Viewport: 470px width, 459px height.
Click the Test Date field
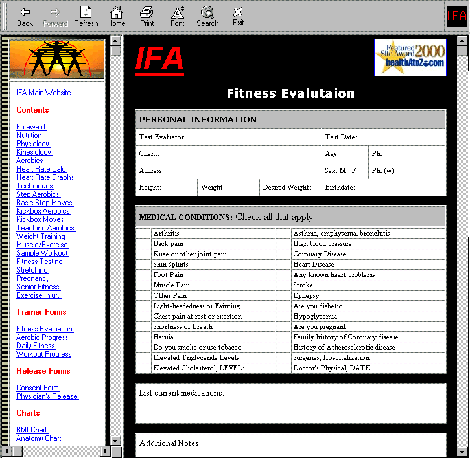click(x=384, y=137)
